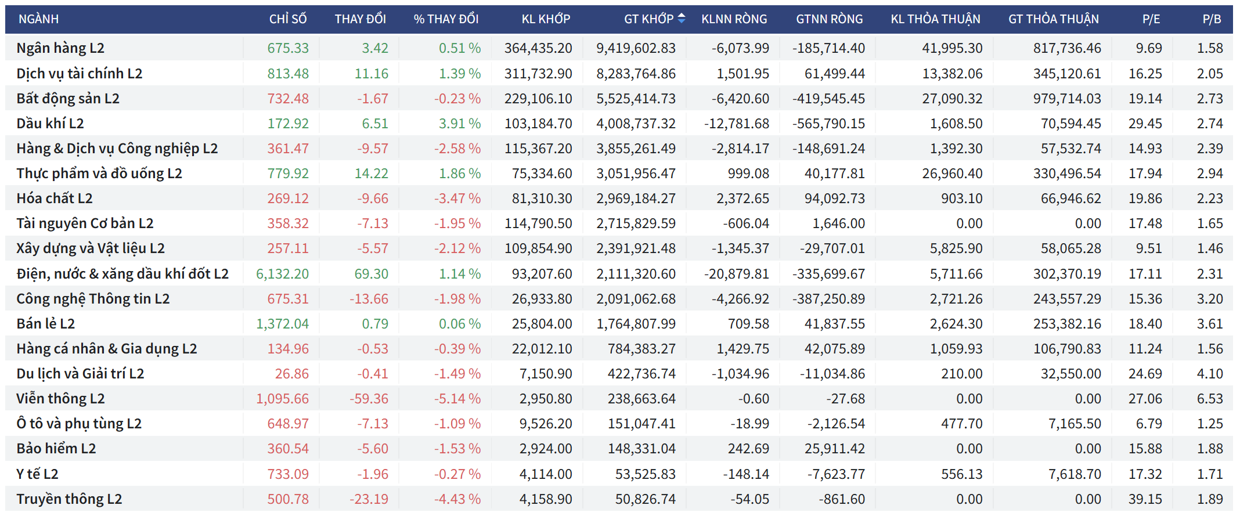The image size is (1240, 516).
Task: Select Dịch vụ tài chính L2 sector
Action: (x=80, y=74)
